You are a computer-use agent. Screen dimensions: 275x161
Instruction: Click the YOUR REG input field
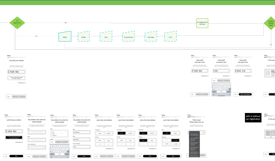(16, 72)
